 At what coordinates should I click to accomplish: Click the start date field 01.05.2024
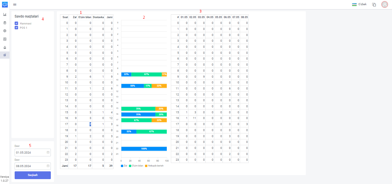coord(33,152)
